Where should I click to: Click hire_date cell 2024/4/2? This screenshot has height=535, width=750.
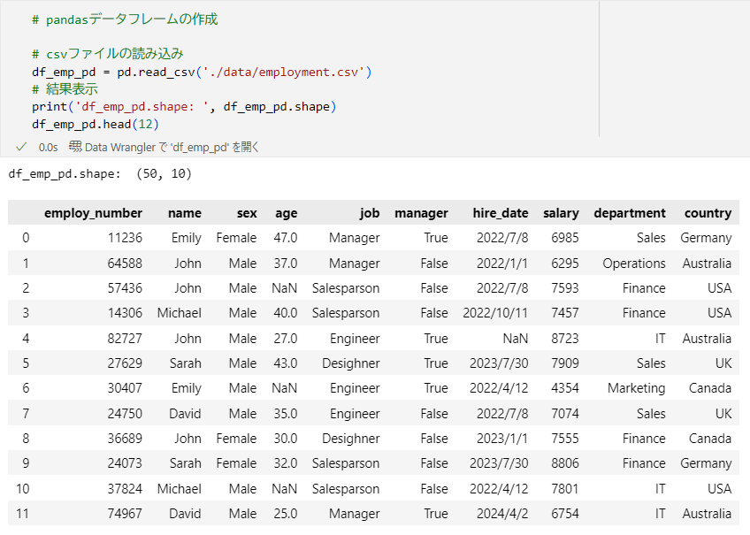(x=502, y=514)
